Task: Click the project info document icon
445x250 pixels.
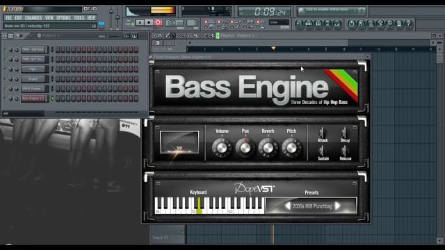Action: coord(399,24)
